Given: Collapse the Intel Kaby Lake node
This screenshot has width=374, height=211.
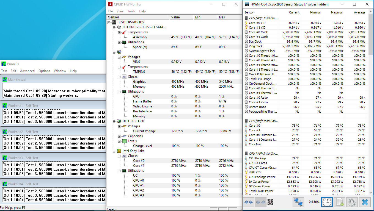Looking at the screenshot, I should click(114, 151).
